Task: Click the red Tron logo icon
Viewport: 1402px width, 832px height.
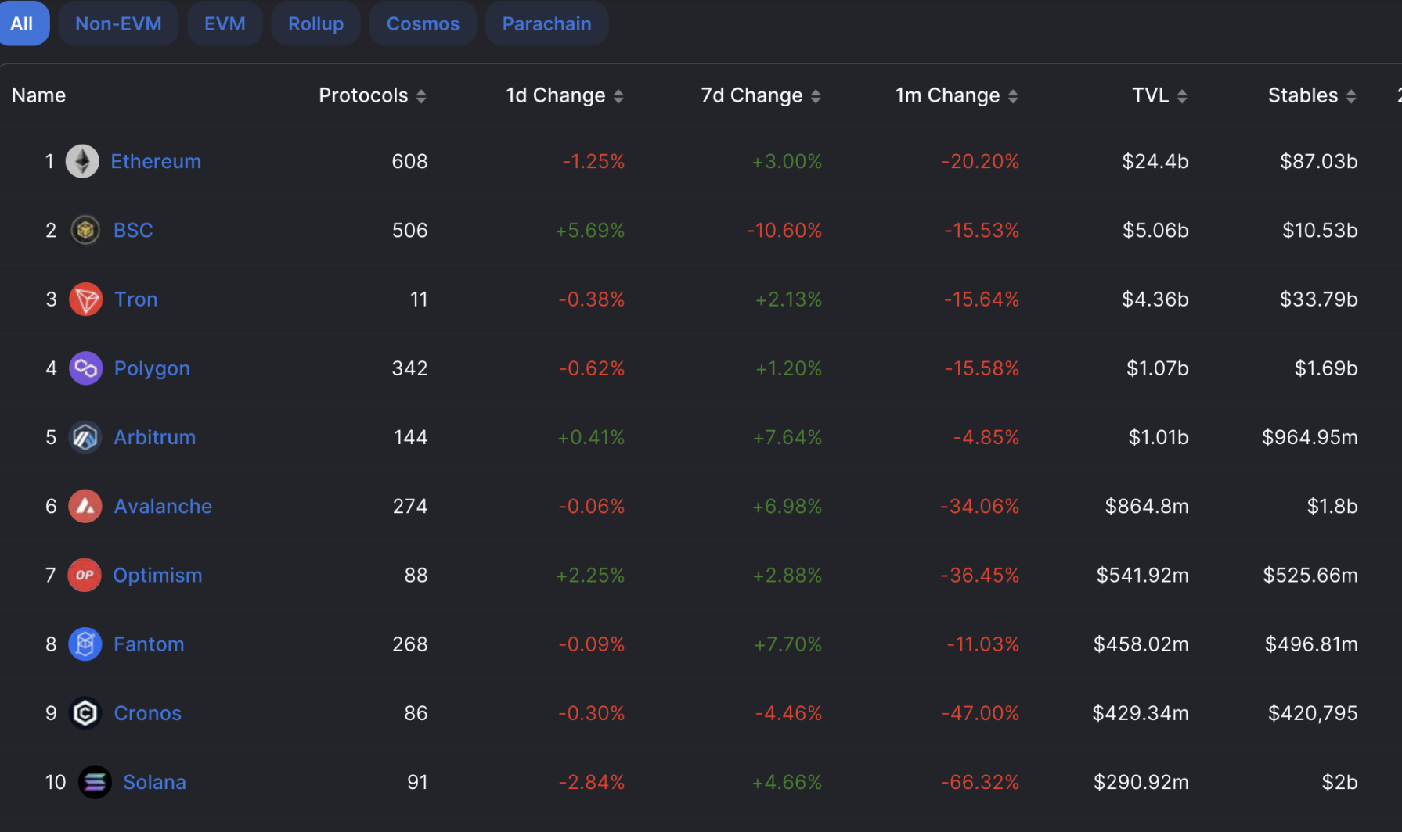Action: point(86,299)
